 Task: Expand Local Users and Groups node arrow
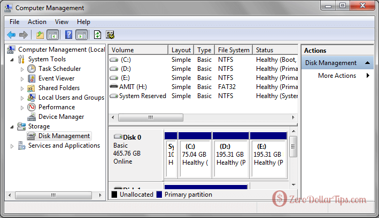point(22,98)
